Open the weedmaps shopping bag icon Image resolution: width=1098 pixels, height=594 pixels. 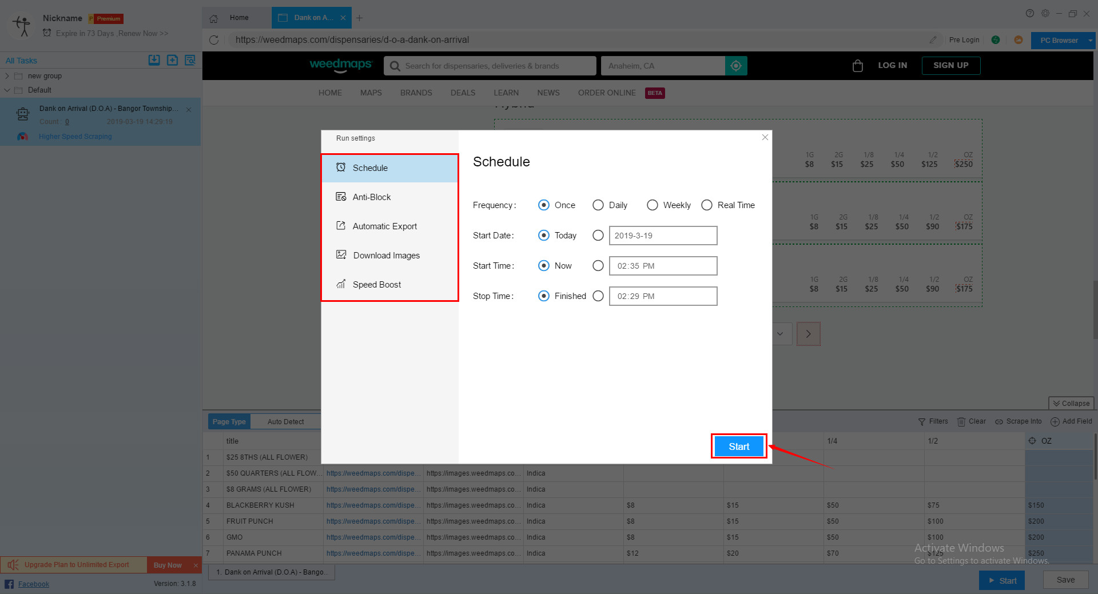click(x=857, y=66)
